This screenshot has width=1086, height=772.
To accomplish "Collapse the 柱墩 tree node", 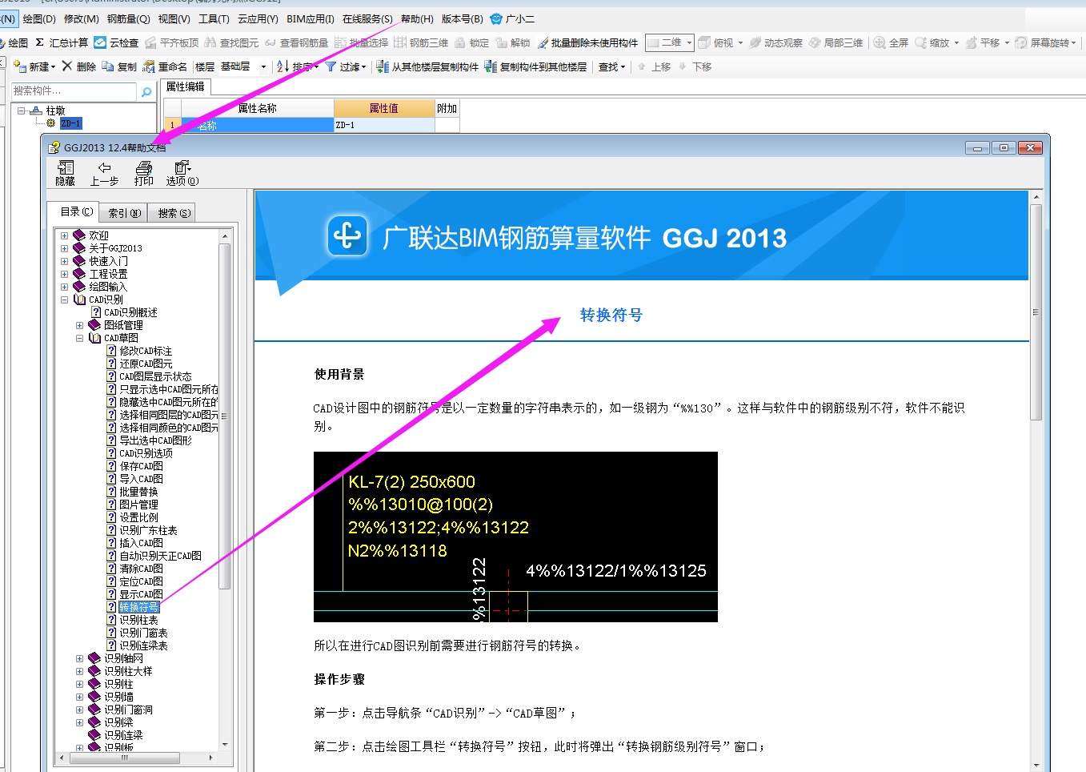I will pos(22,111).
